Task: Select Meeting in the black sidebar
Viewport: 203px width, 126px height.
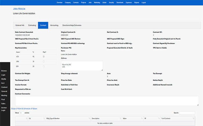Action: 4,96
